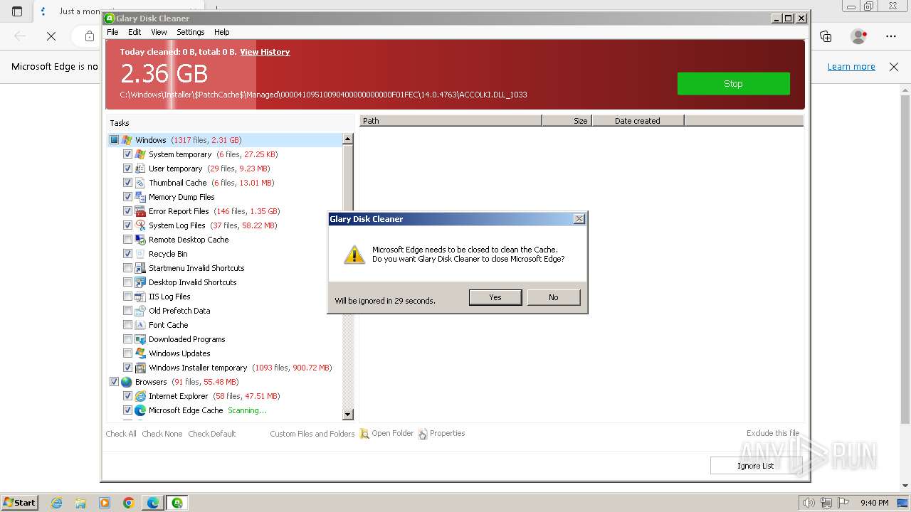Click the Check None link

pyautogui.click(x=162, y=434)
